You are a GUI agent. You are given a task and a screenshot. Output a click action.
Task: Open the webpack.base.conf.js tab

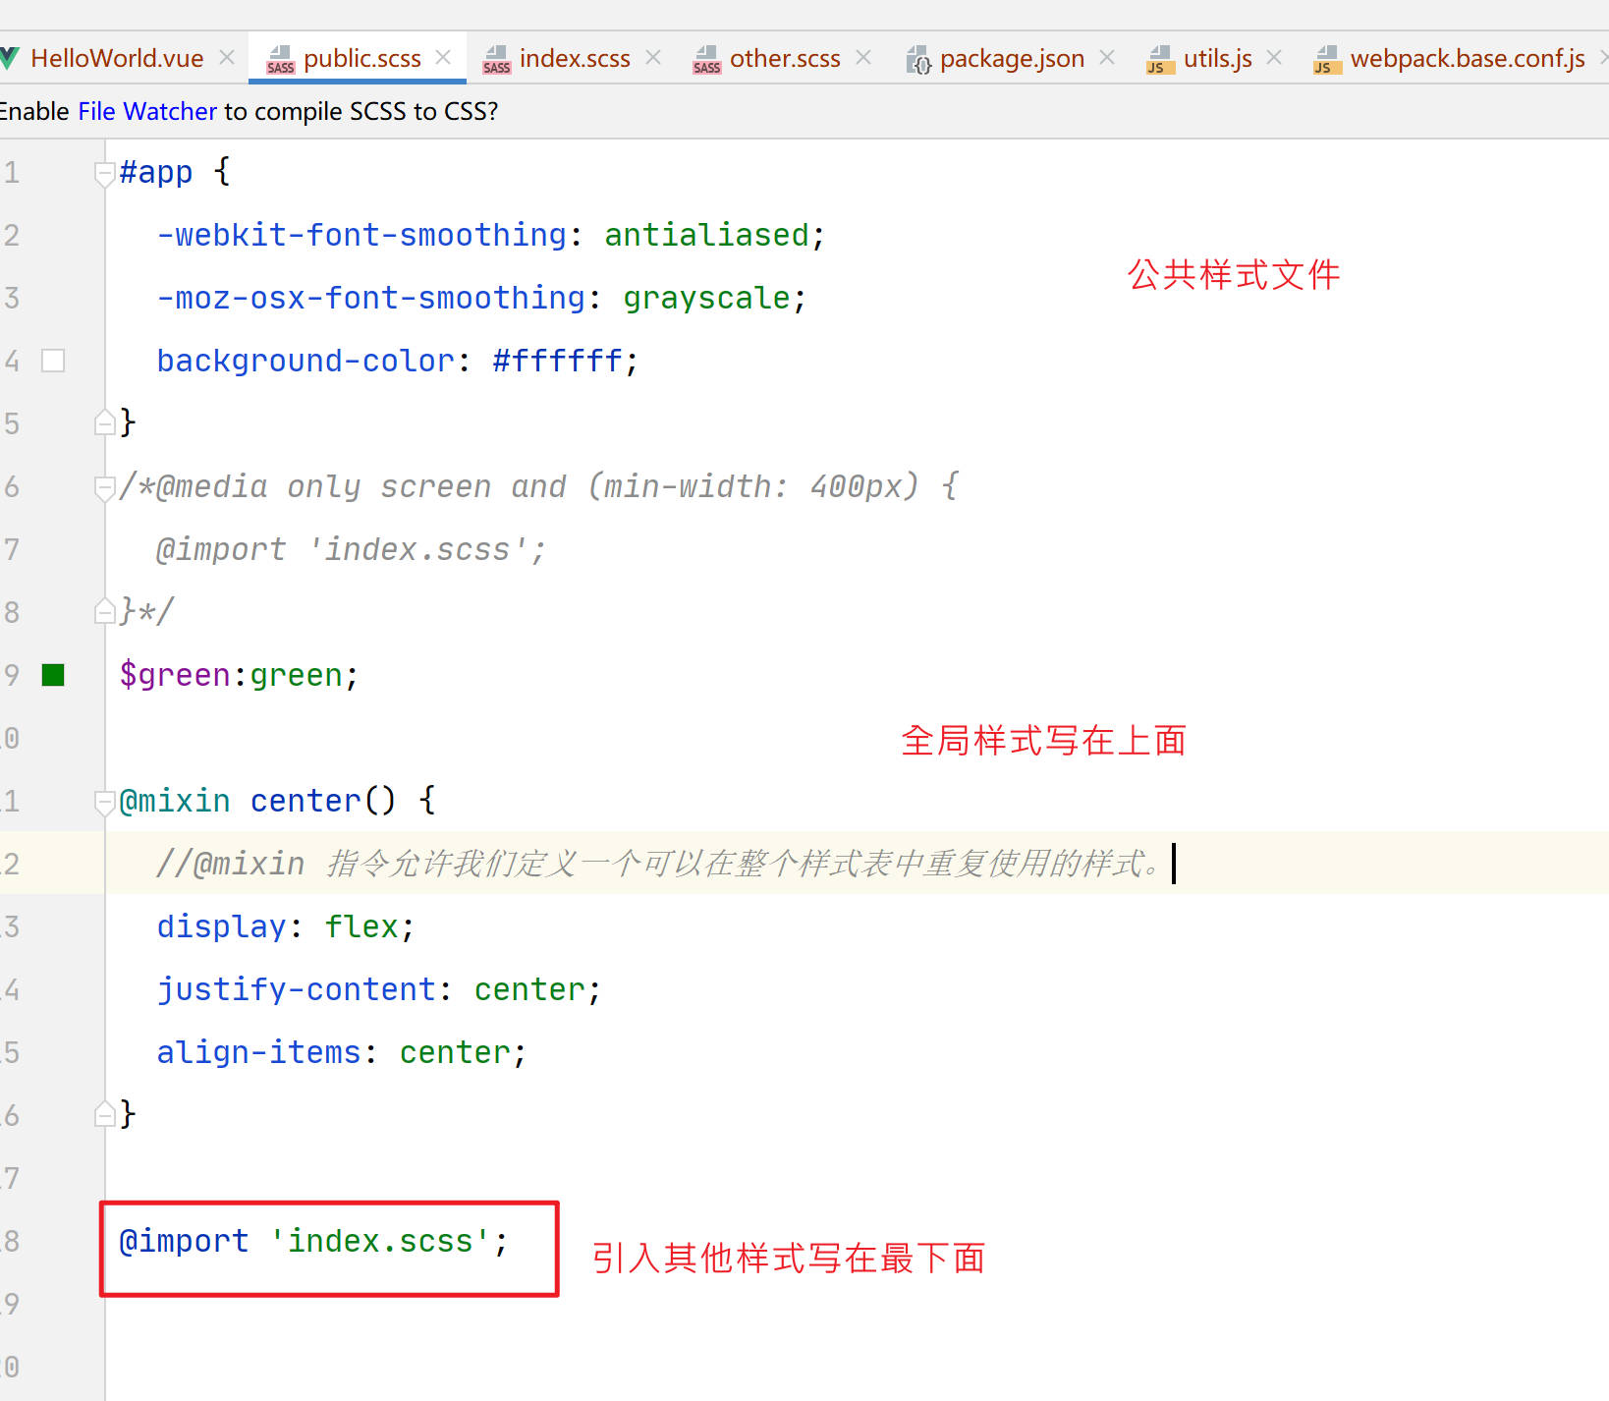pos(1467,59)
